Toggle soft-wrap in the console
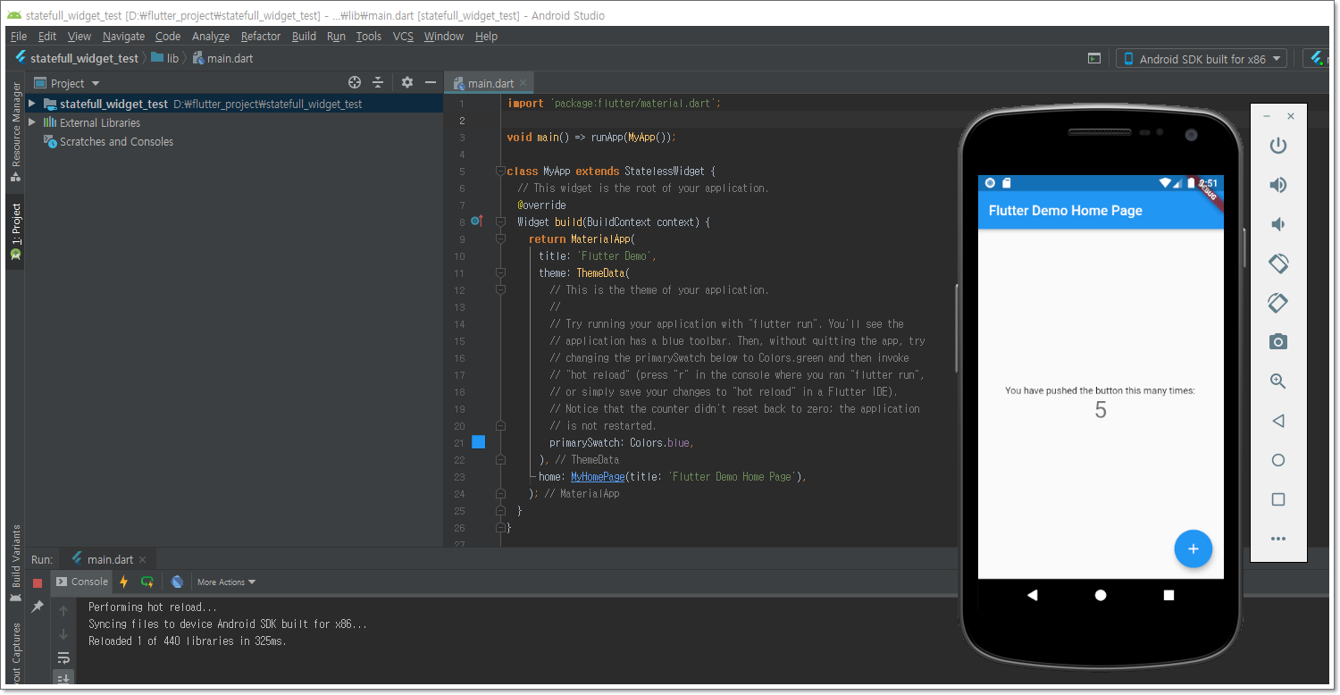1340x695 pixels. click(63, 658)
